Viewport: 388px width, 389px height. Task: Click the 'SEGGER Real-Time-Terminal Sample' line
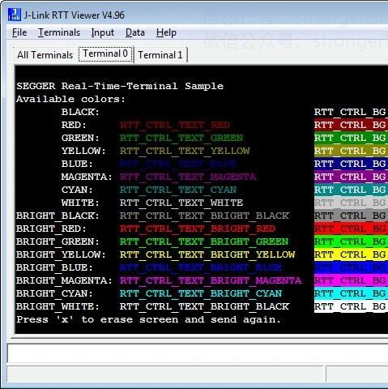click(x=120, y=86)
